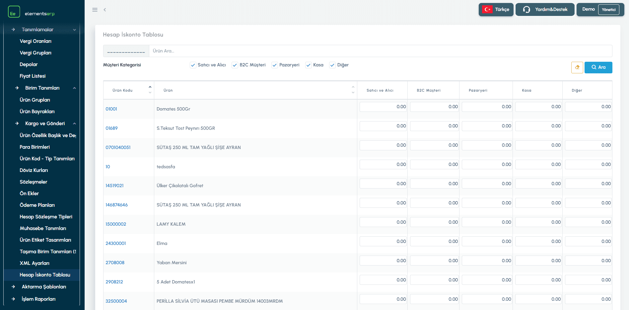Open Vergi Oranları menu item

click(35, 41)
